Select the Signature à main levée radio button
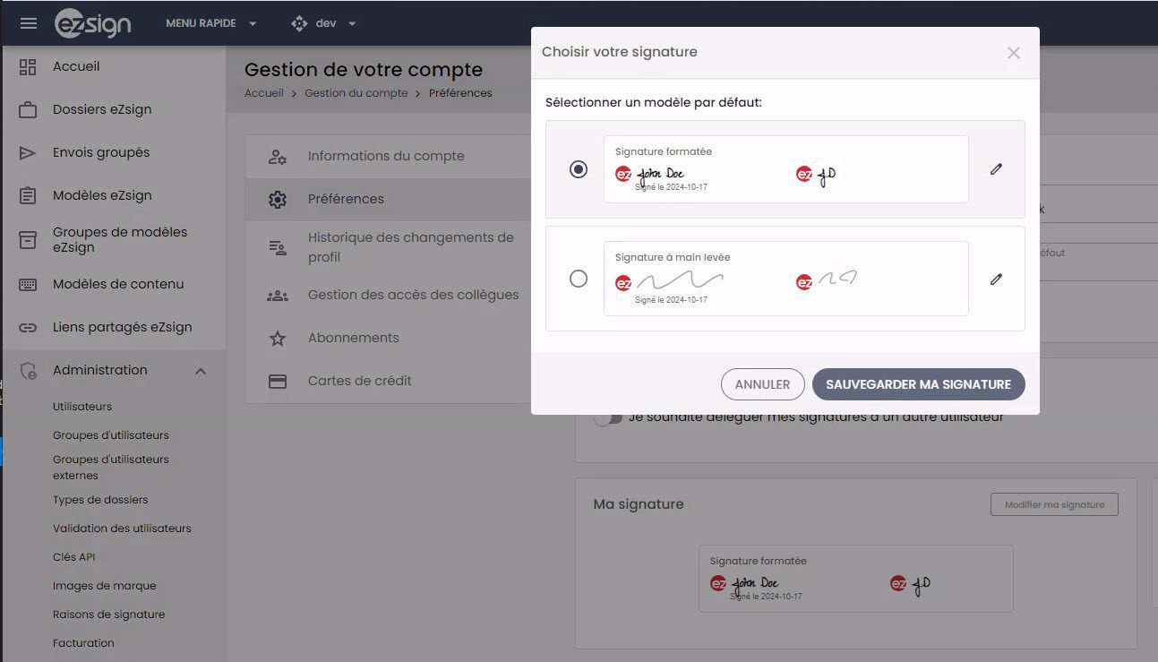The image size is (1158, 662). (579, 279)
